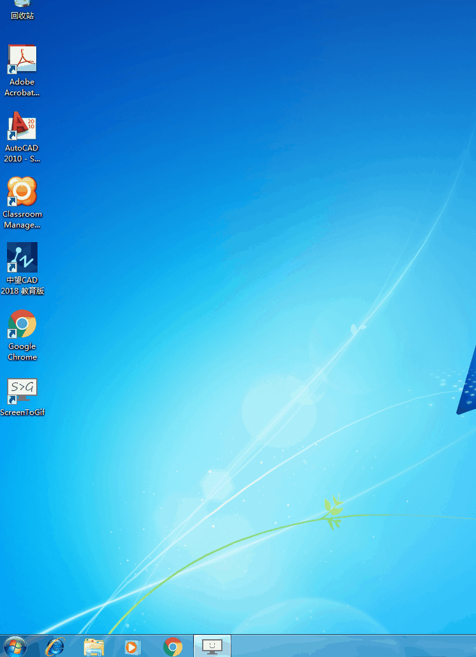476x657 pixels.
Task: Select the Classroom Management desktop shortcut
Action: (22, 203)
